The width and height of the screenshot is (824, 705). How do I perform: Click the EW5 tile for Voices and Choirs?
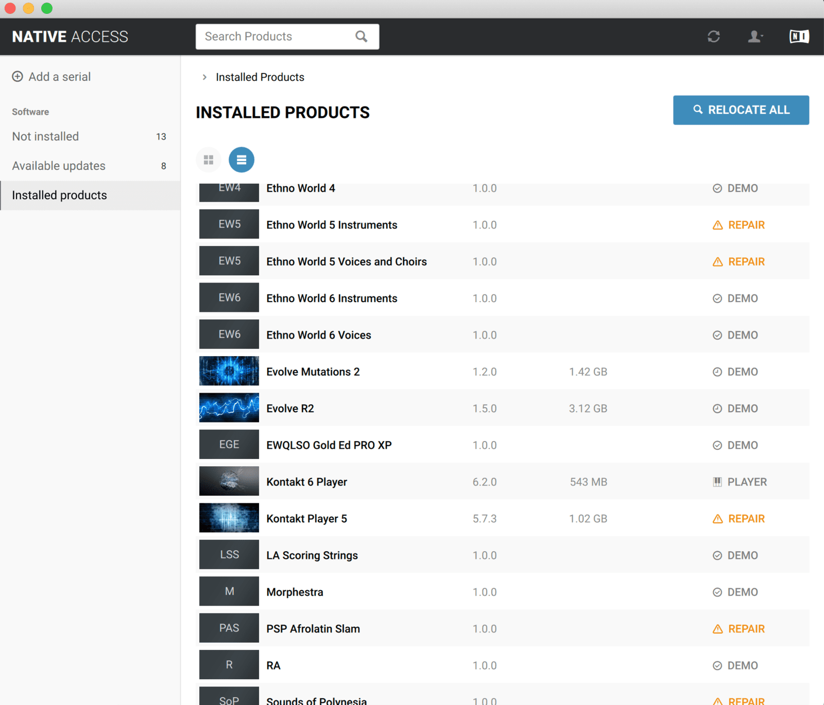(x=229, y=261)
